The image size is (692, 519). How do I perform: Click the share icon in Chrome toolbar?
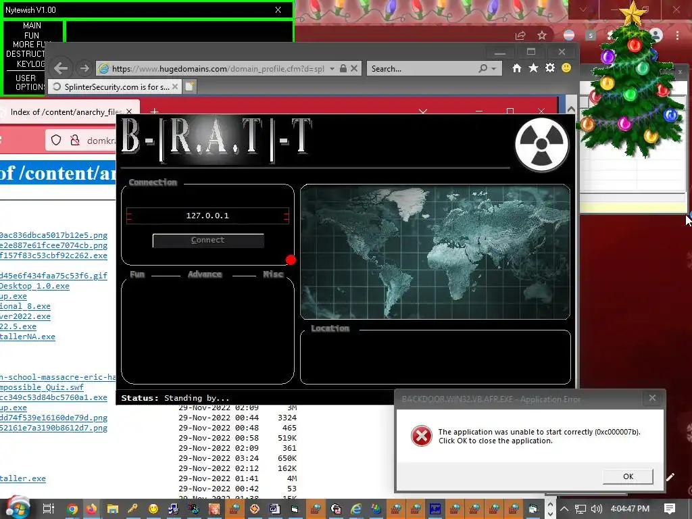(520, 35)
